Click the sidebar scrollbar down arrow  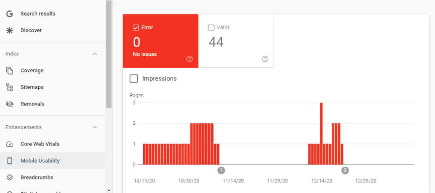click(109, 190)
